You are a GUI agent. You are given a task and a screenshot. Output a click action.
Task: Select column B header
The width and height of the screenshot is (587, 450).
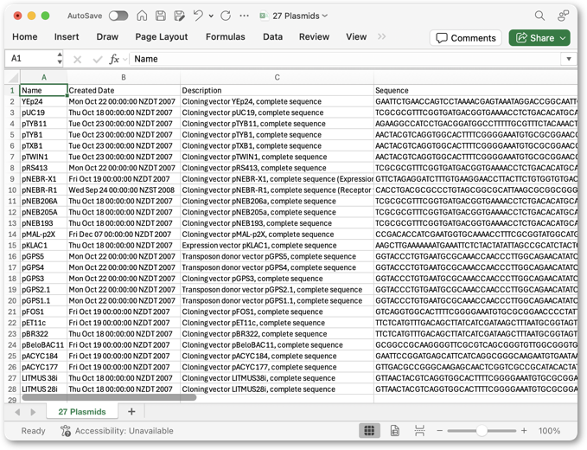click(x=124, y=78)
